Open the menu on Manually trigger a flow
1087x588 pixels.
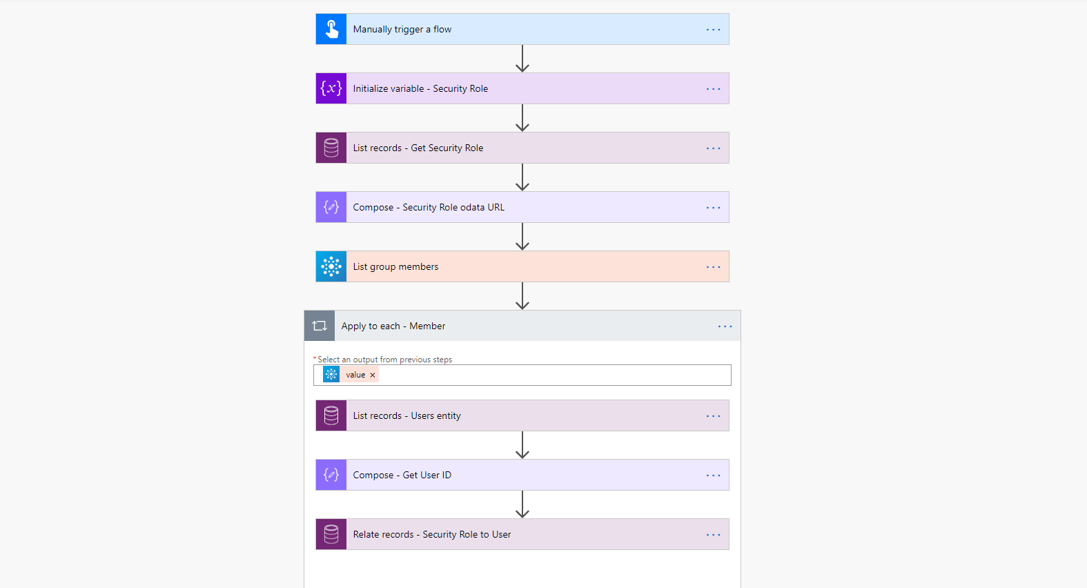click(x=713, y=28)
